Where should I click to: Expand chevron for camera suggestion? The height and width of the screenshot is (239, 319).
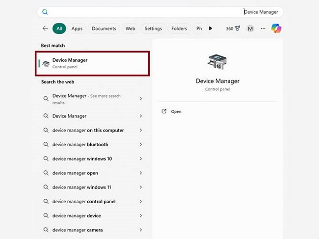[x=141, y=230]
